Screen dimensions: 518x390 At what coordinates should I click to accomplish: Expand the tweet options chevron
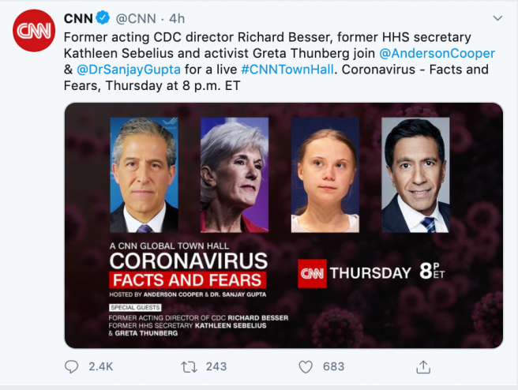pos(497,17)
